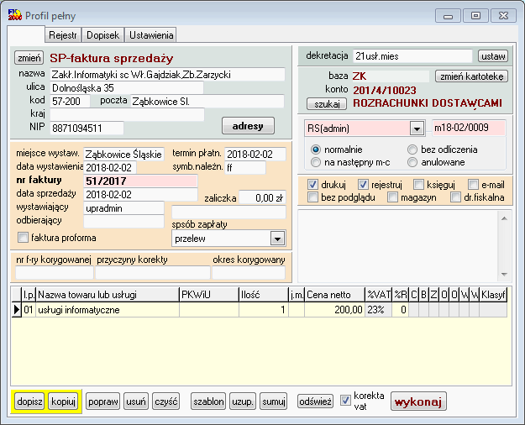Open the Dopisek tab
Viewport: 525px width, 425px height.
coord(102,34)
